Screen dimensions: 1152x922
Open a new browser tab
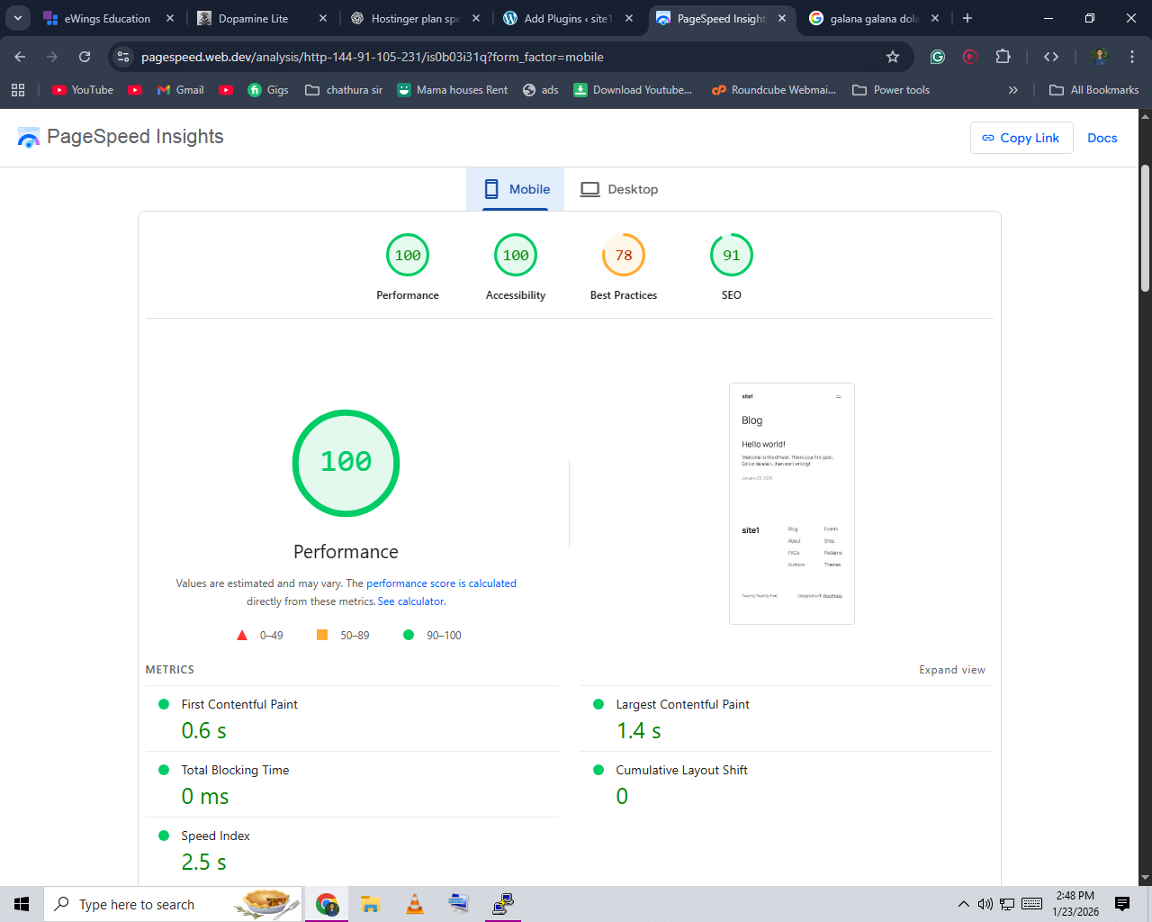point(967,18)
